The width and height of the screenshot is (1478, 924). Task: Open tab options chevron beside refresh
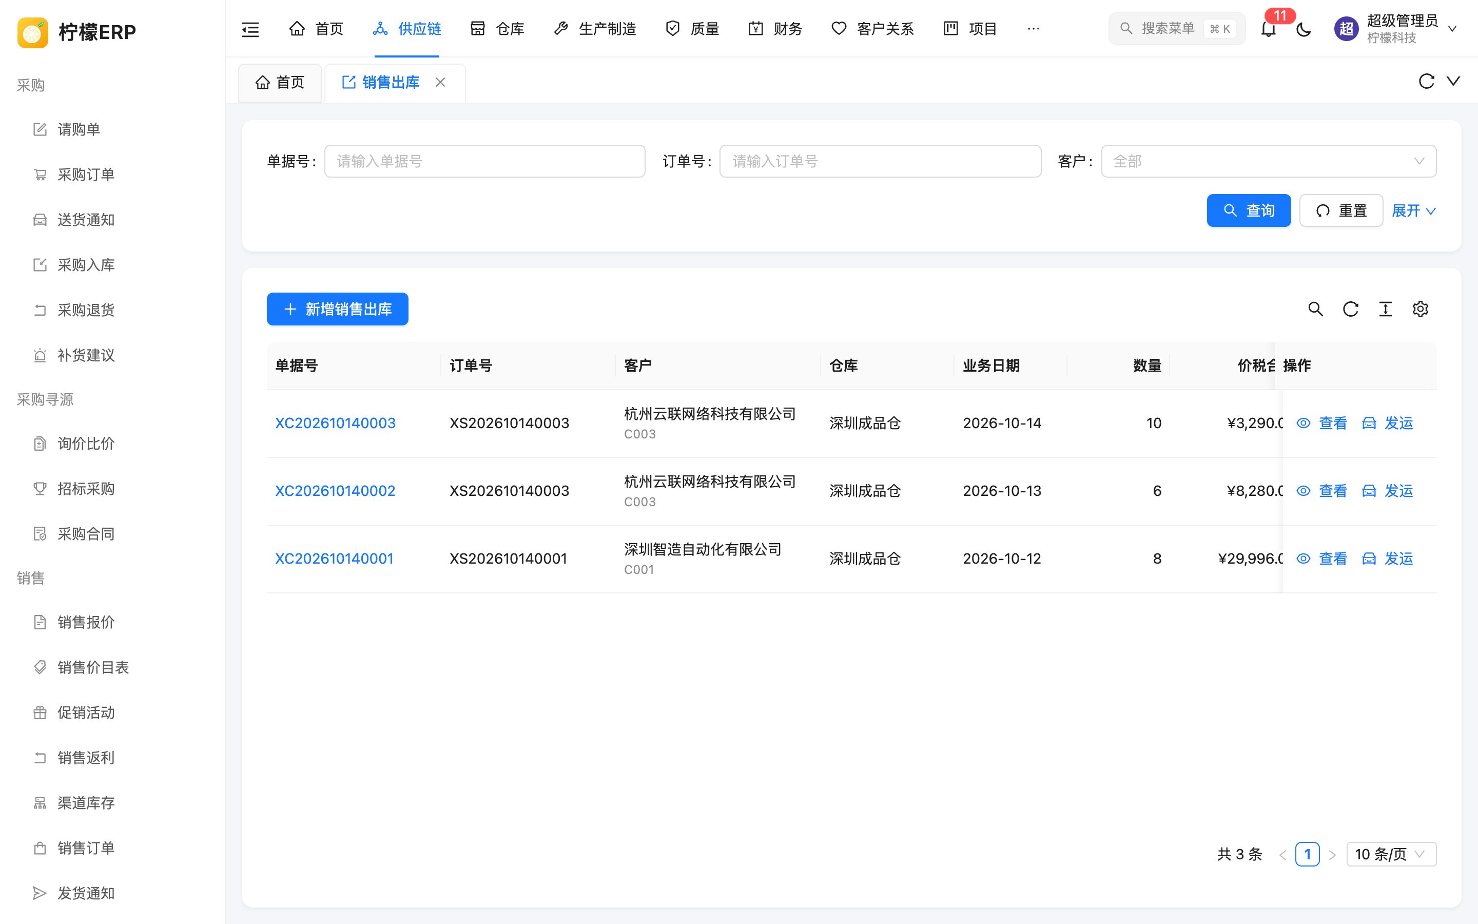click(x=1453, y=81)
